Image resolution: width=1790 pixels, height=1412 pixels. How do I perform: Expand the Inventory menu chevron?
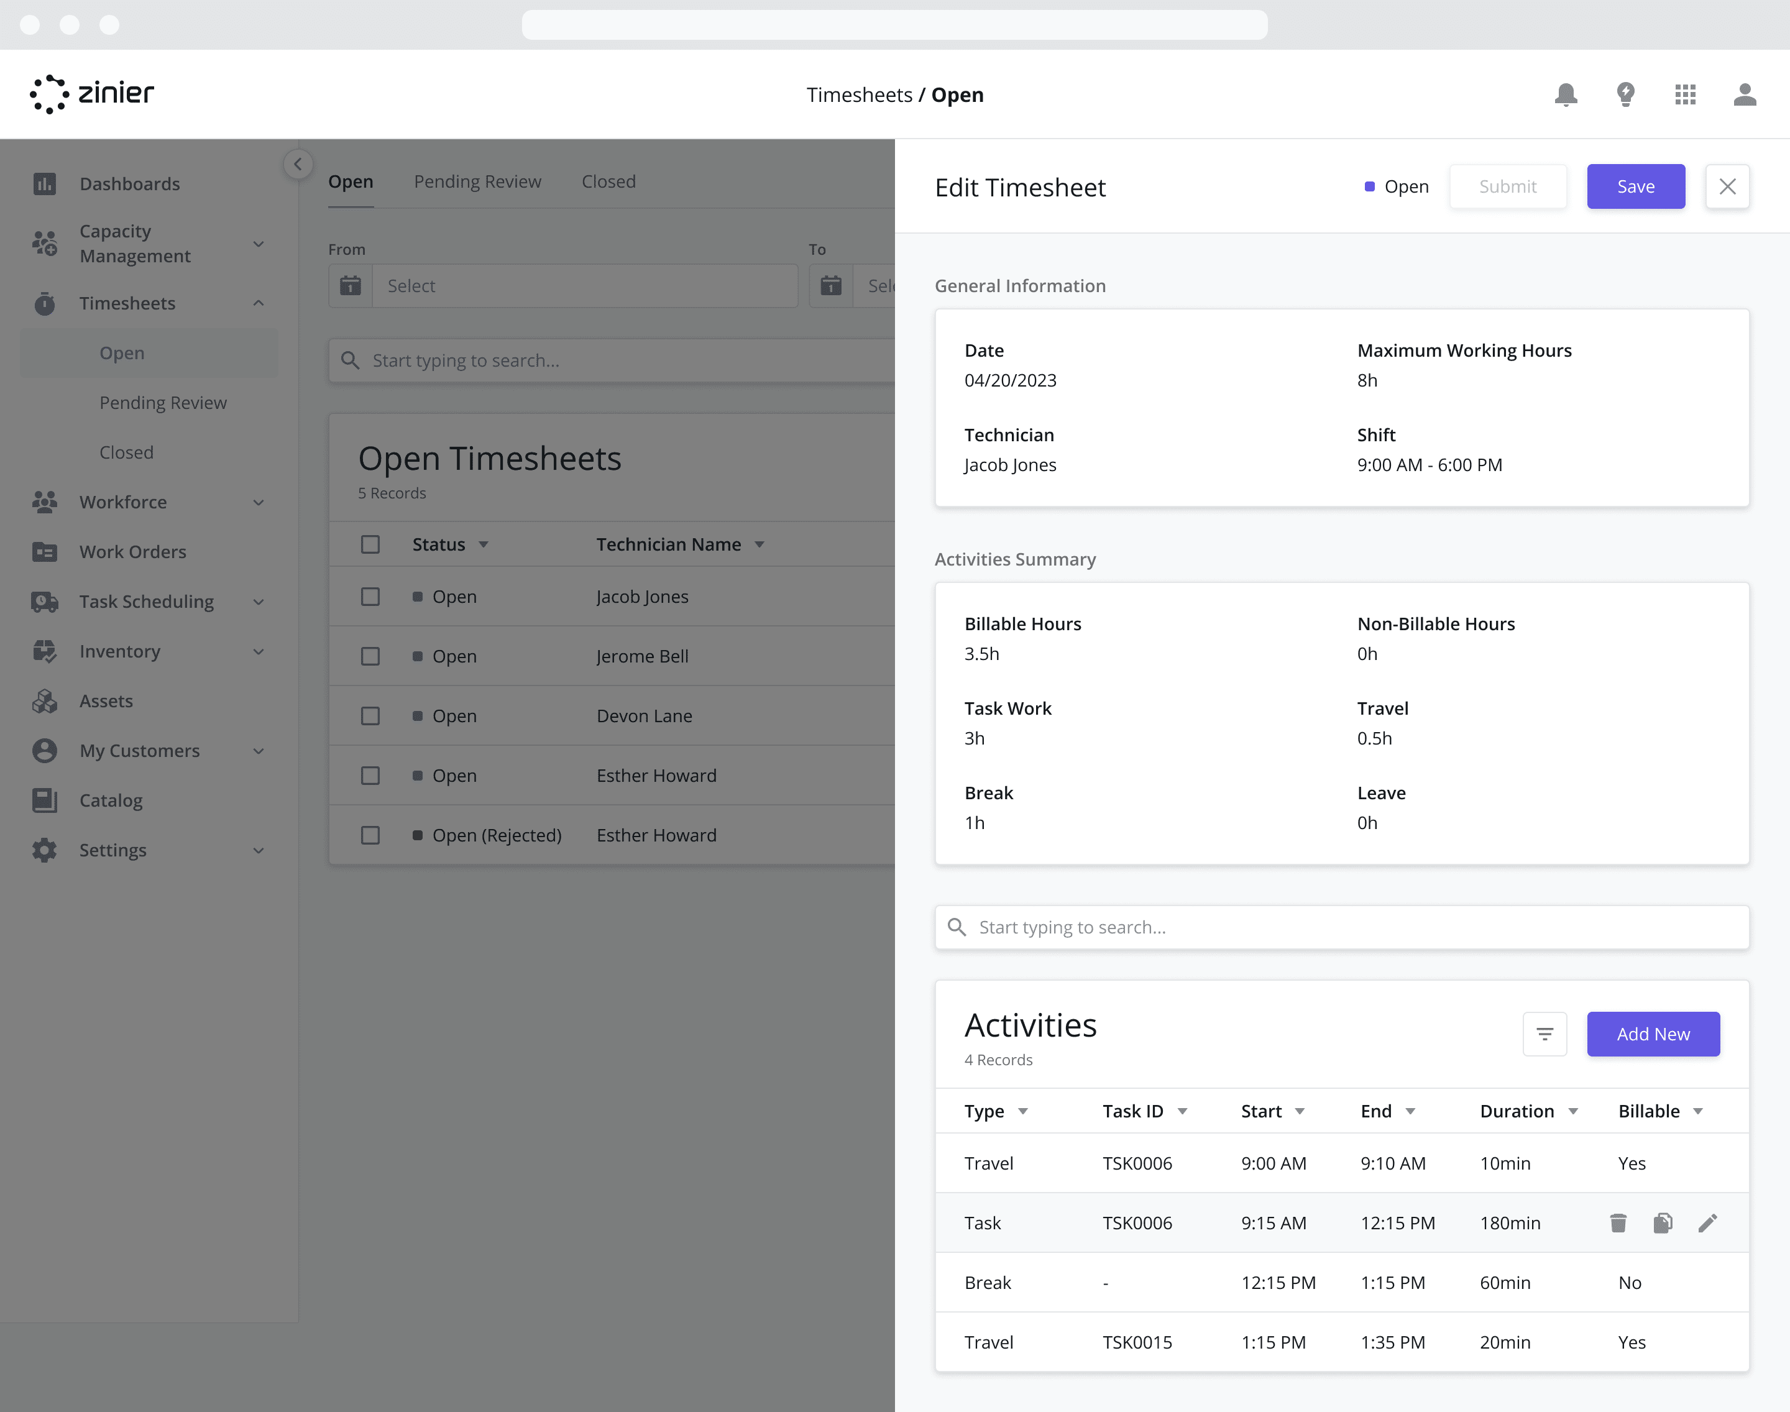coord(259,651)
